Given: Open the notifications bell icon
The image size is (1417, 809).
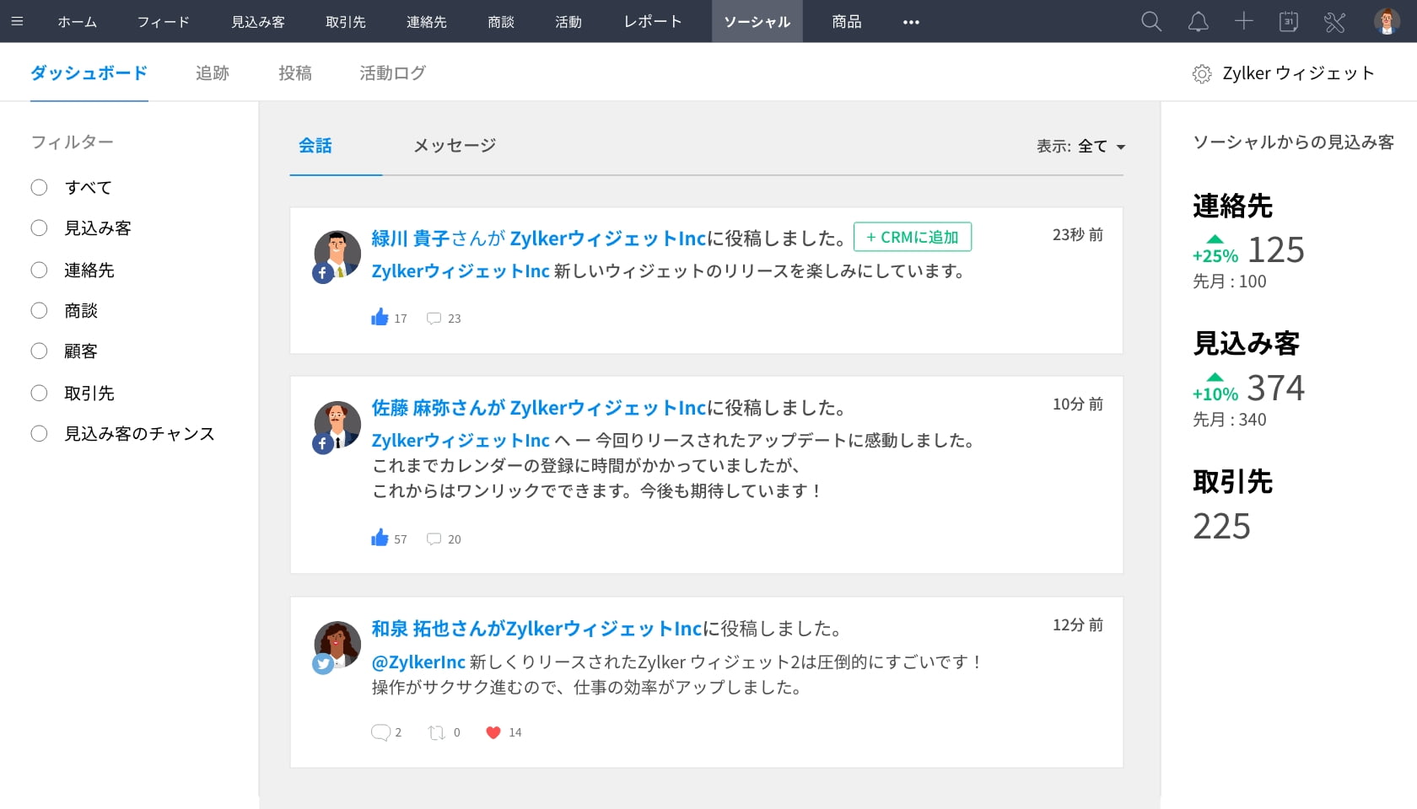Looking at the screenshot, I should click(x=1198, y=21).
